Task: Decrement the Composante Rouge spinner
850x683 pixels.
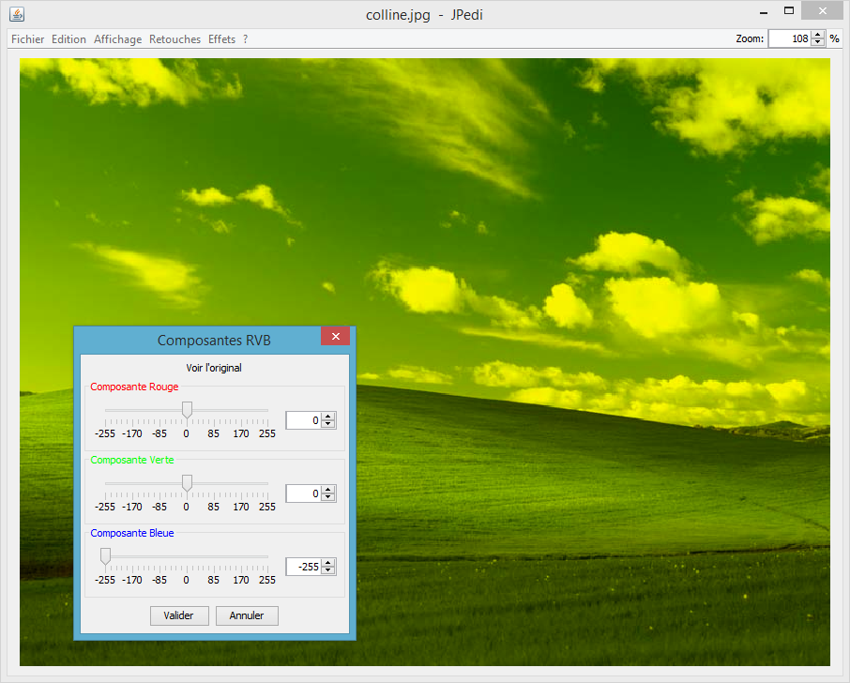Action: coord(328,424)
